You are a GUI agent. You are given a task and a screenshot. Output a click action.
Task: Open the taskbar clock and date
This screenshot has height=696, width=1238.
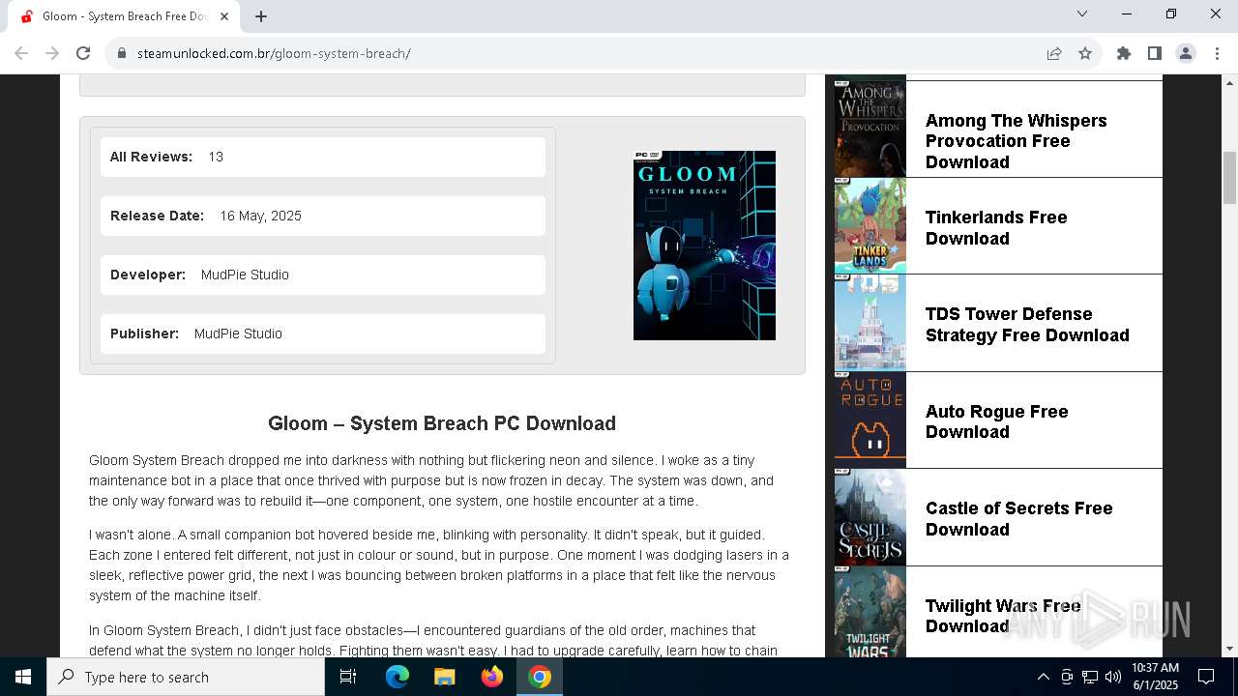coord(1155,677)
